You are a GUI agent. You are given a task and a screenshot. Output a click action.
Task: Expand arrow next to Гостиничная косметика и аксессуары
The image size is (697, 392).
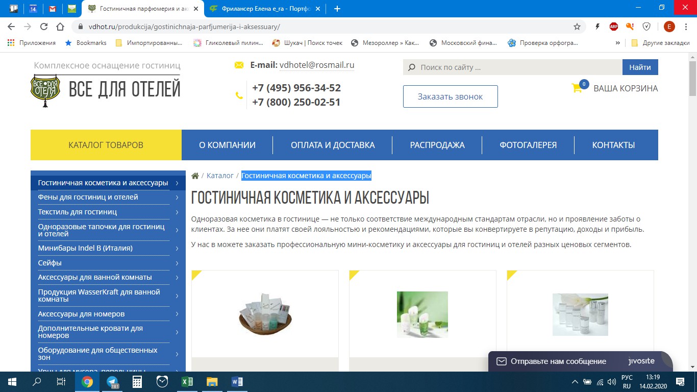[x=177, y=183]
